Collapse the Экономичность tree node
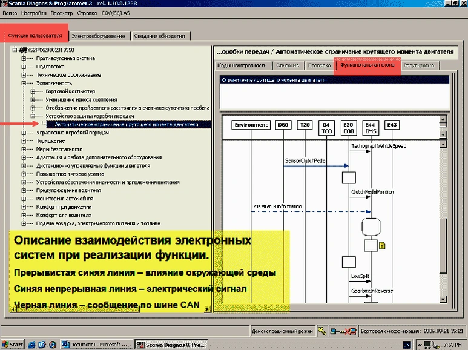The height and width of the screenshot is (350, 468). [24, 83]
